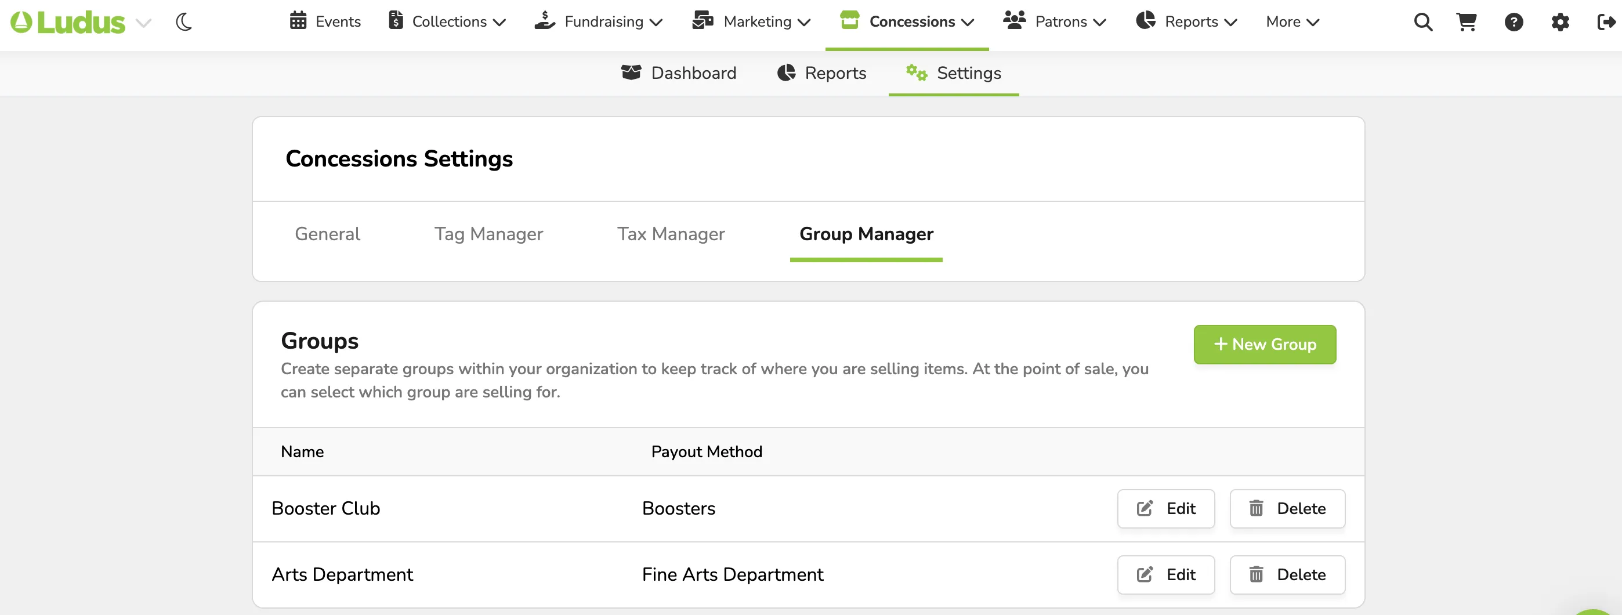Switch to the Tag Manager tab
The image size is (1622, 615).
click(488, 234)
